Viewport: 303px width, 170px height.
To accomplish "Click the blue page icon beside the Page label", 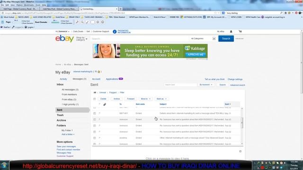I will 2,22.
